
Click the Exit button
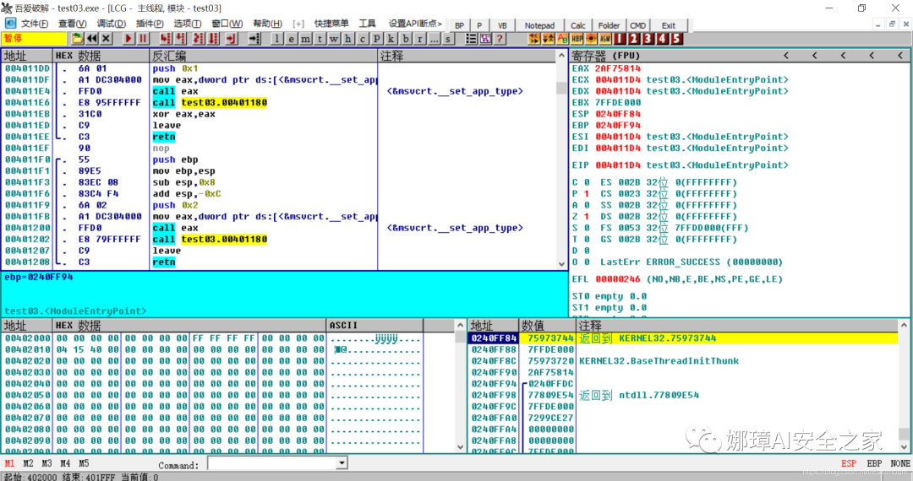669,25
